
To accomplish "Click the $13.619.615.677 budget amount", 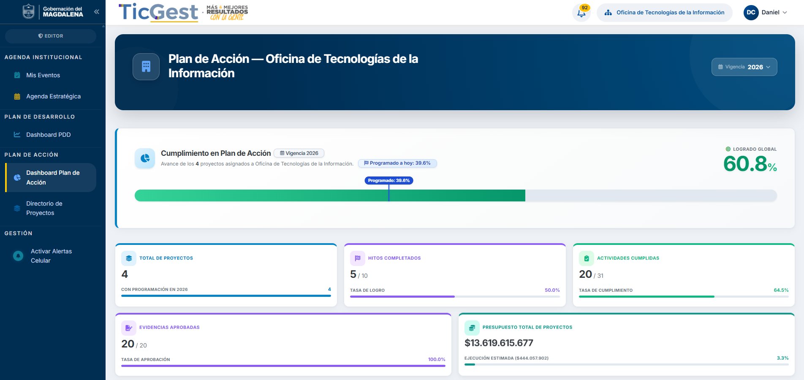I will tap(499, 343).
